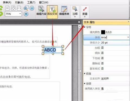Click the fit page icon
The width and height of the screenshot is (130, 101).
pos(13,8)
